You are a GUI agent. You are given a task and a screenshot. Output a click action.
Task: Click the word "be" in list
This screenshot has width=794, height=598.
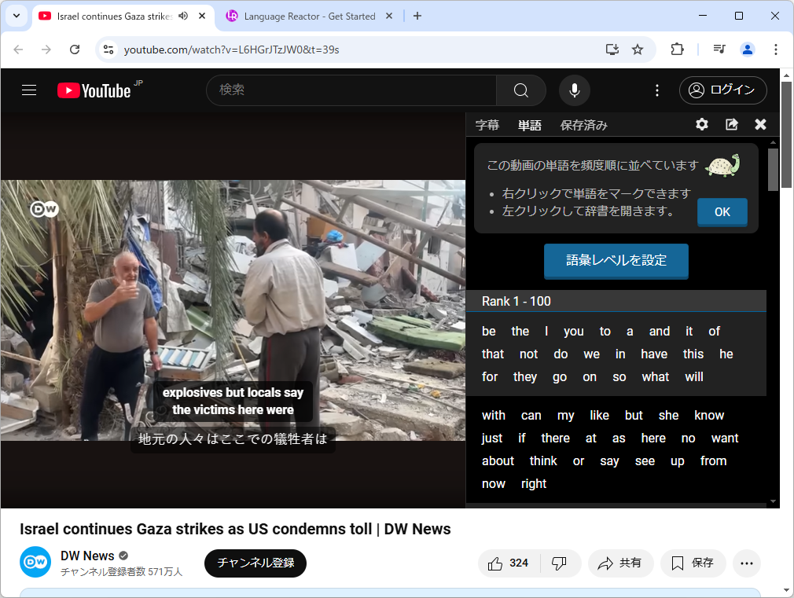489,331
